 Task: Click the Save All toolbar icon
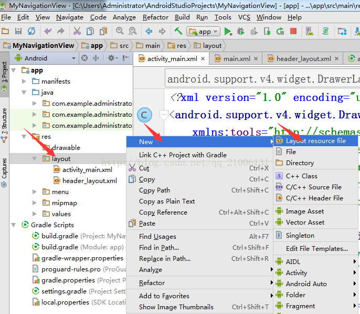click(18, 31)
